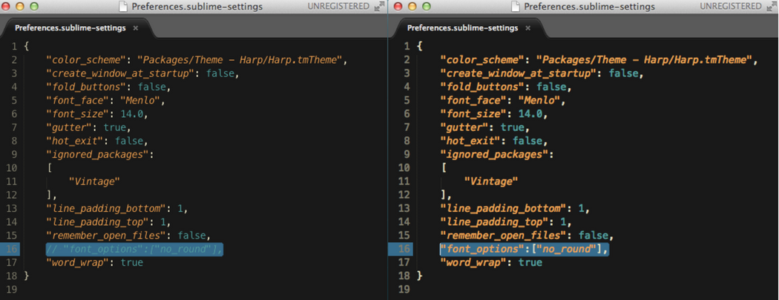Click "fold_buttons" key in the right window
This screenshot has height=300, width=779.
coord(481,87)
